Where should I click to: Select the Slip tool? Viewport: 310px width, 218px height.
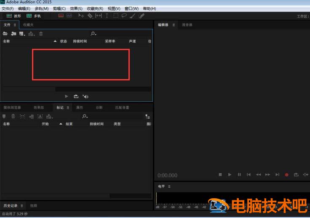point(99,16)
